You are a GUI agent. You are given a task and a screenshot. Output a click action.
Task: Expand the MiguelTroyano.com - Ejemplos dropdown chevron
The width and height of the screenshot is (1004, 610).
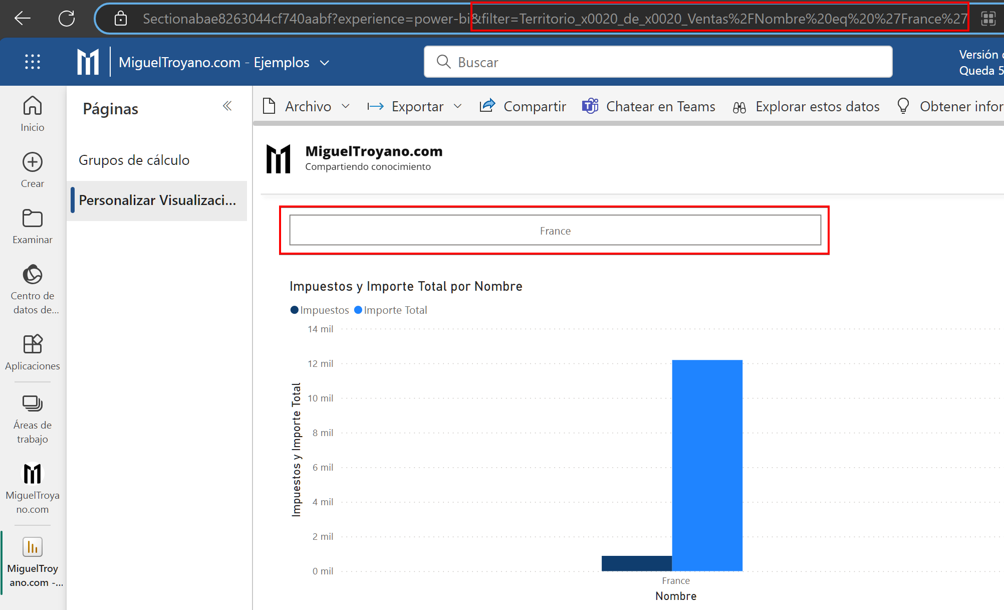pos(325,63)
